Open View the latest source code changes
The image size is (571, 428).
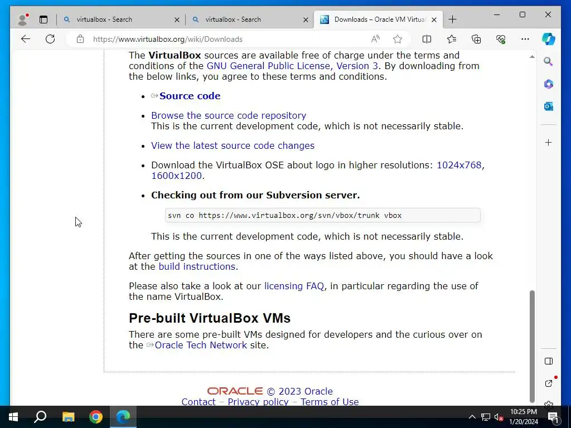pos(233,145)
